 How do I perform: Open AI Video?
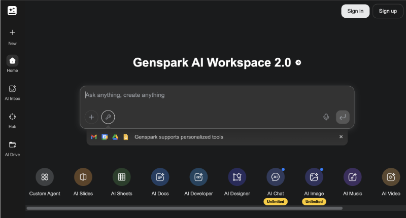pyautogui.click(x=391, y=182)
